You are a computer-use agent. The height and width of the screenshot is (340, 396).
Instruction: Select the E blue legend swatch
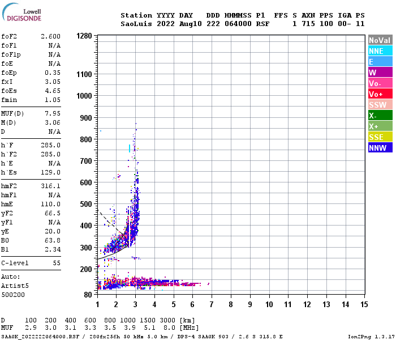point(380,62)
